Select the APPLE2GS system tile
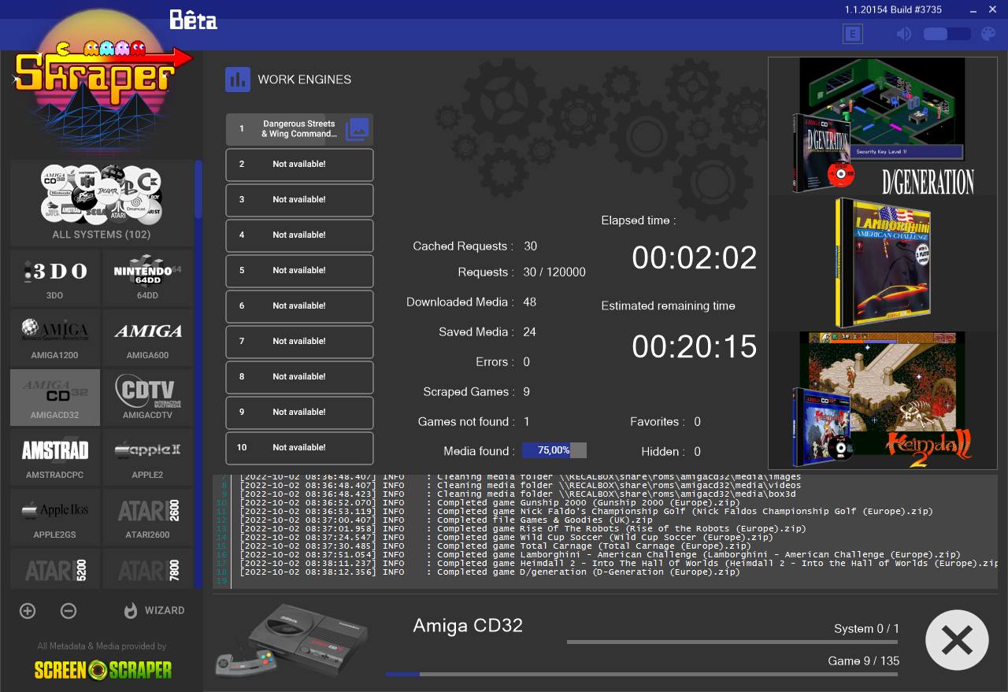 click(x=55, y=517)
